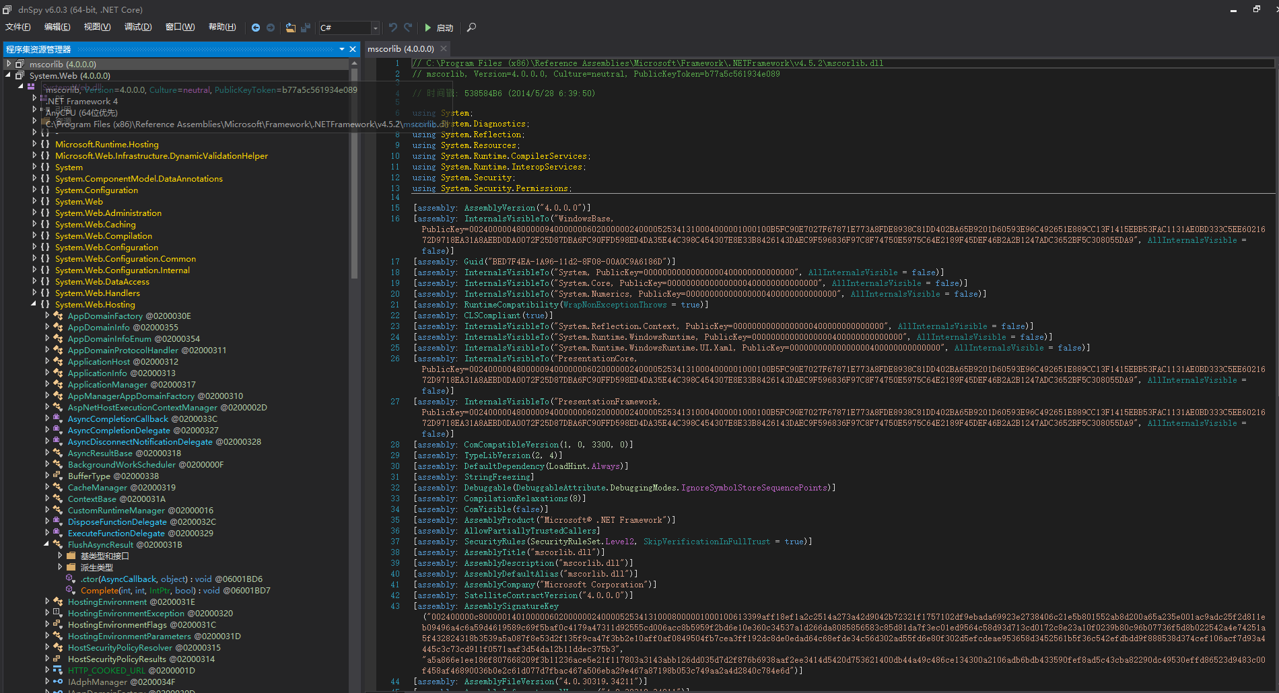Click the enum icon beside BufferType
Image resolution: width=1279 pixels, height=693 pixels.
(58, 476)
